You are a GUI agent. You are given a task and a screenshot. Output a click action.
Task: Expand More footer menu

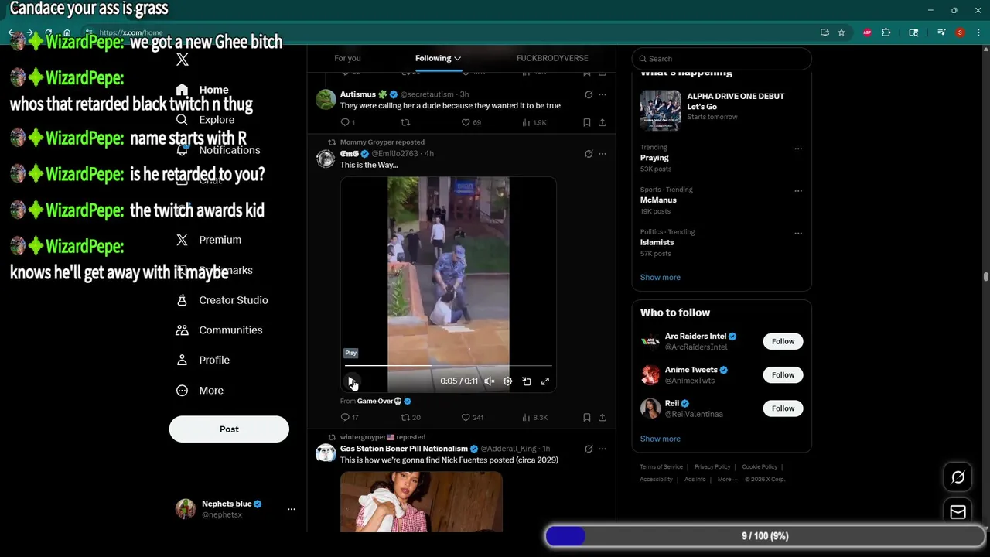[x=727, y=480]
